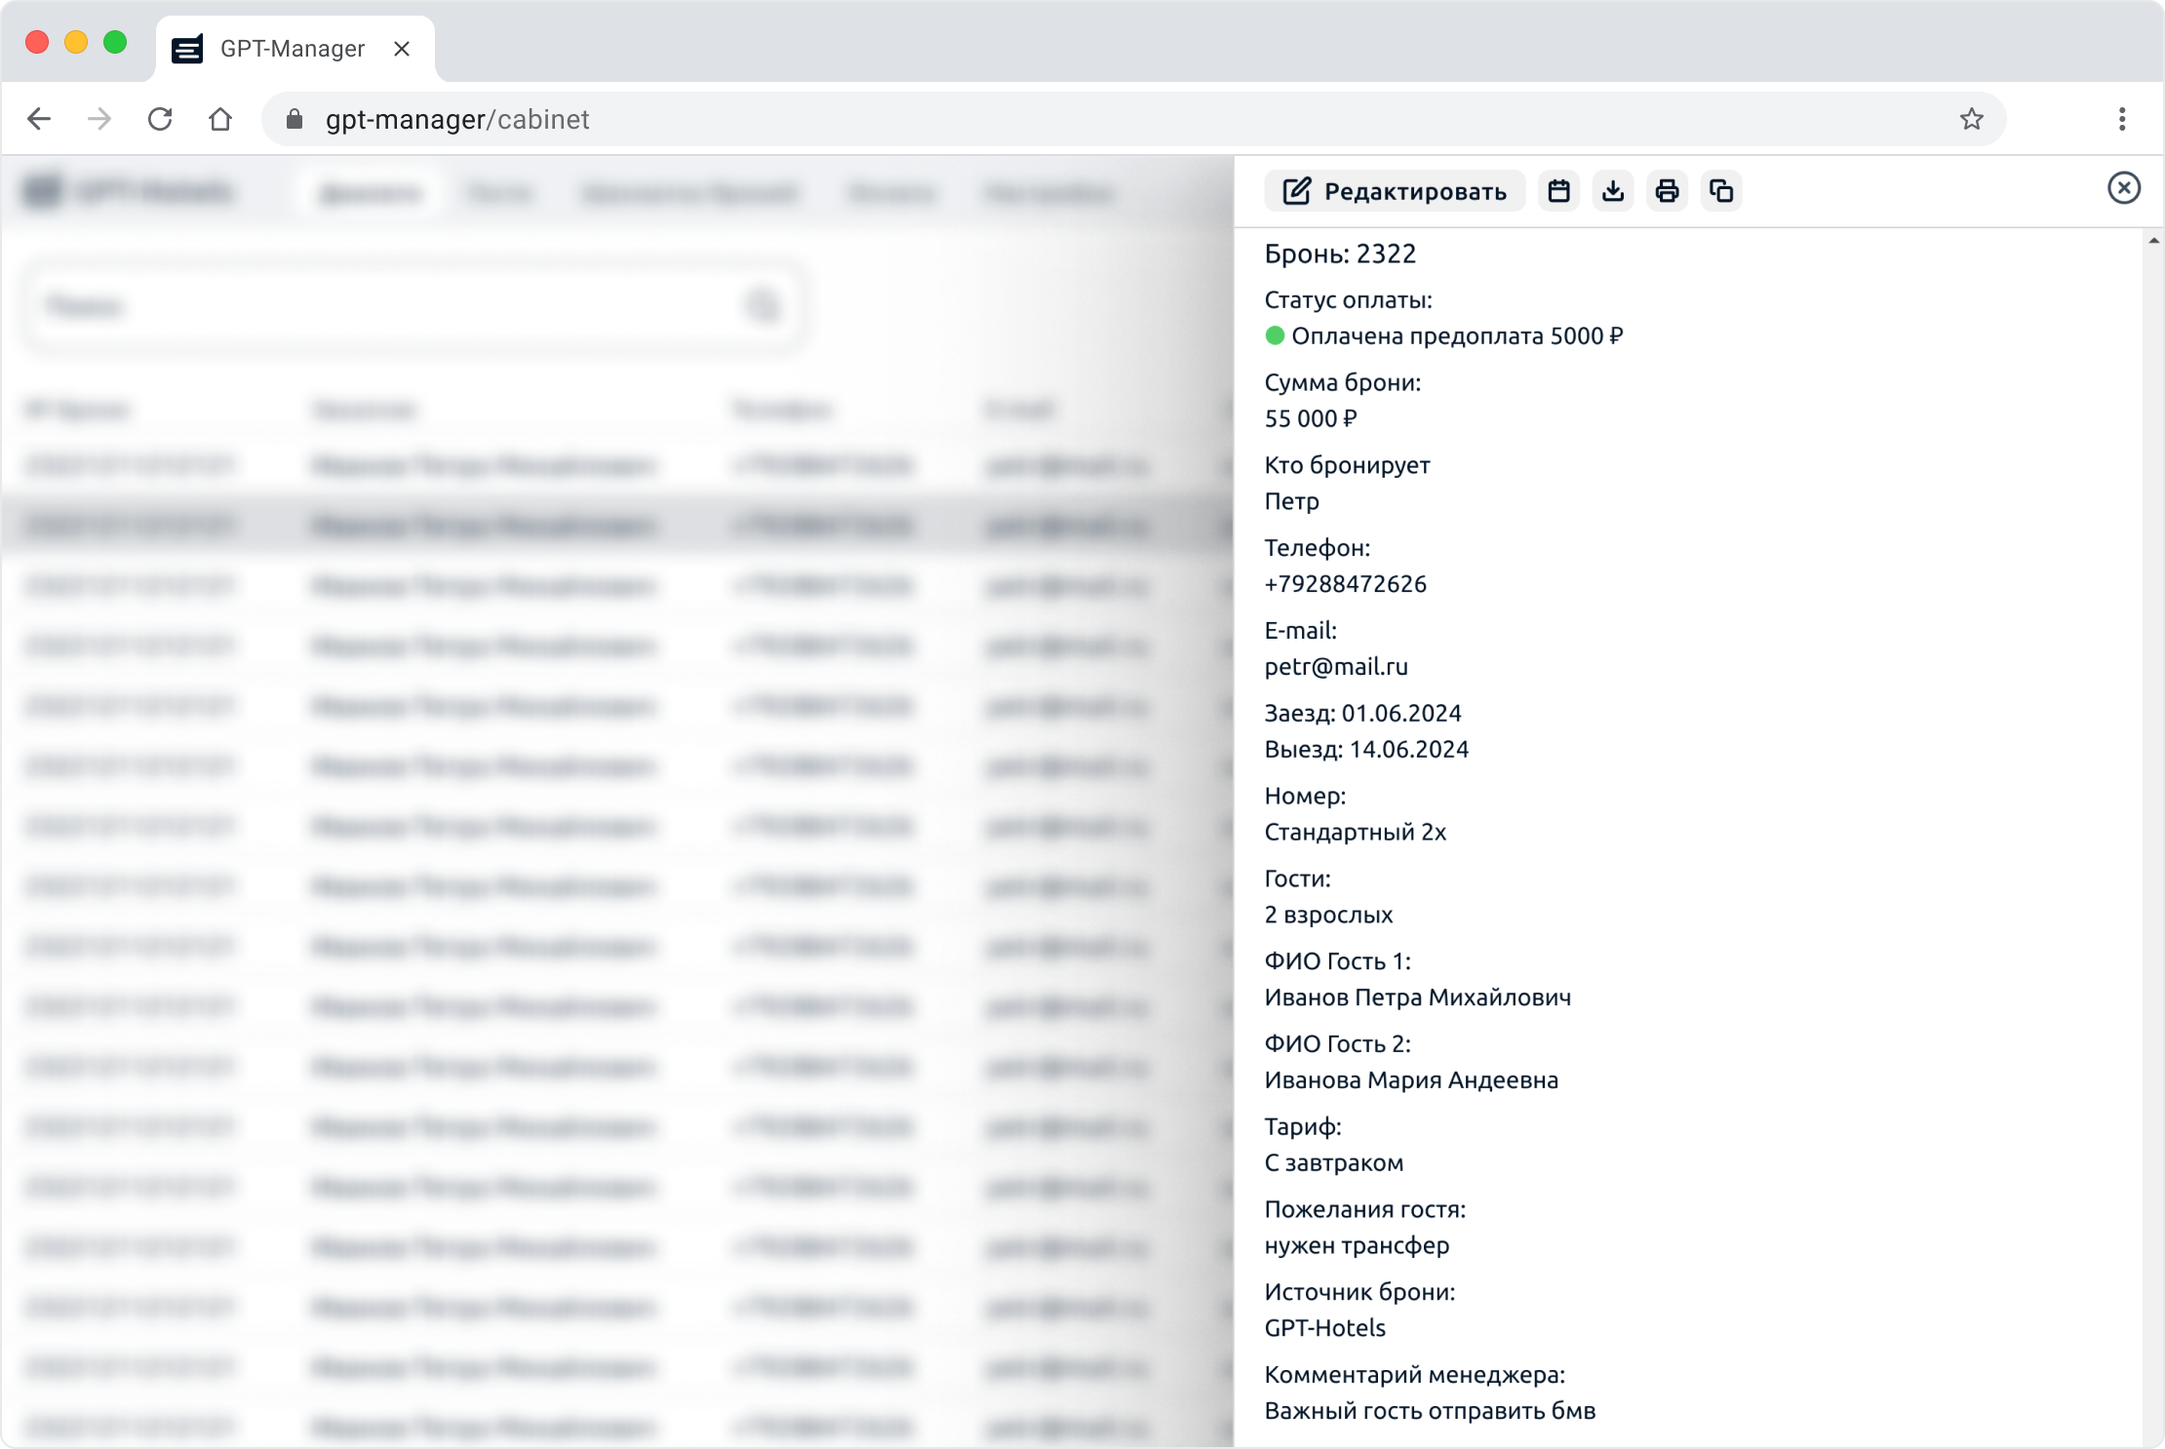Copy booking details with copy icon

1721,191
